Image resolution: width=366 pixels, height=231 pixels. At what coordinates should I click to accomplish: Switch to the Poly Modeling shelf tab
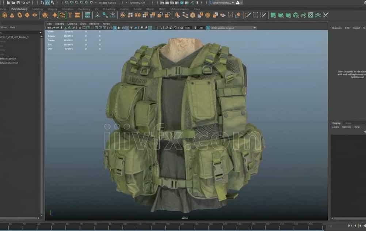pos(19,9)
